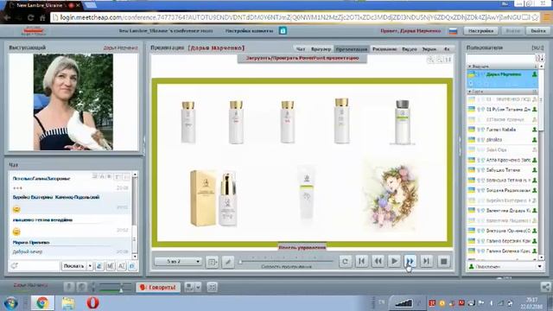Stop the presentation playback
Viewport: 553px width, 311px height.
pyautogui.click(x=443, y=261)
